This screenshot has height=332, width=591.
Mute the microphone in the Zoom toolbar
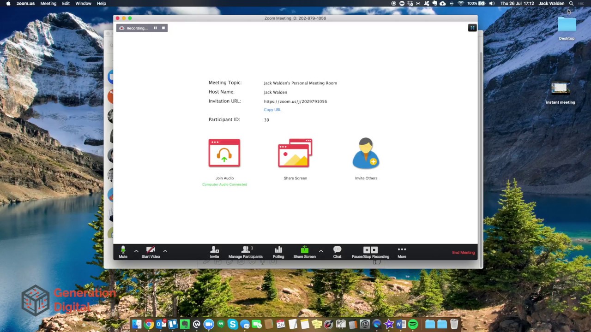(123, 252)
